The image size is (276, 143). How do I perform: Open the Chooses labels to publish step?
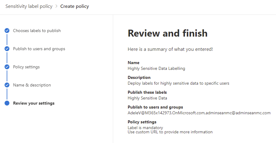[37, 31]
